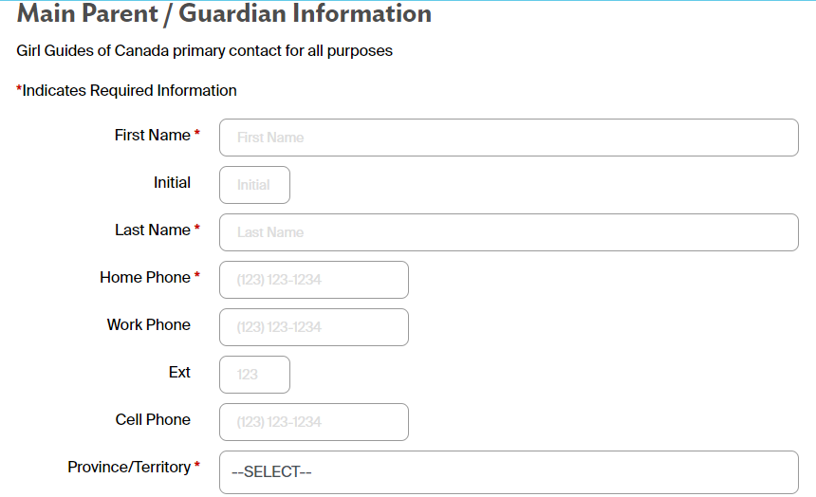Click the "Province/Territory" label text
Screen dimensions: 816x497
[128, 468]
